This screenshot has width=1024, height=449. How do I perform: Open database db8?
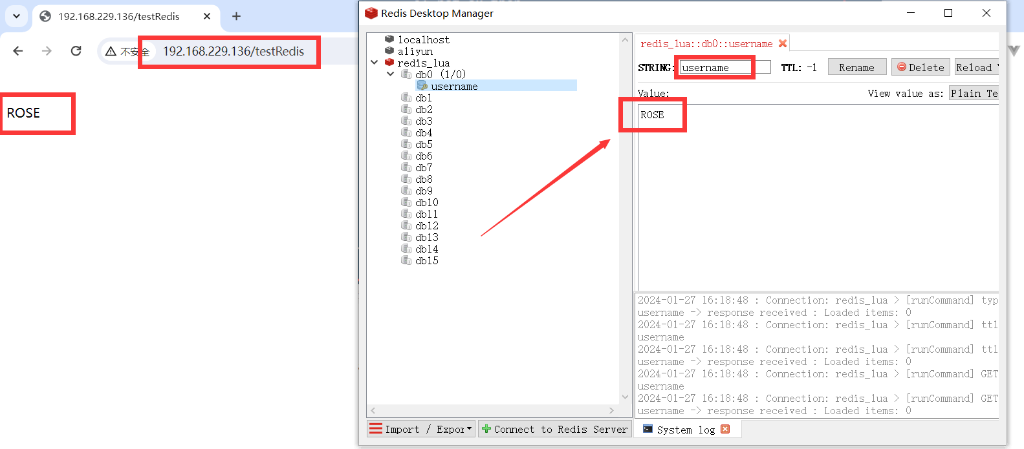coord(424,179)
